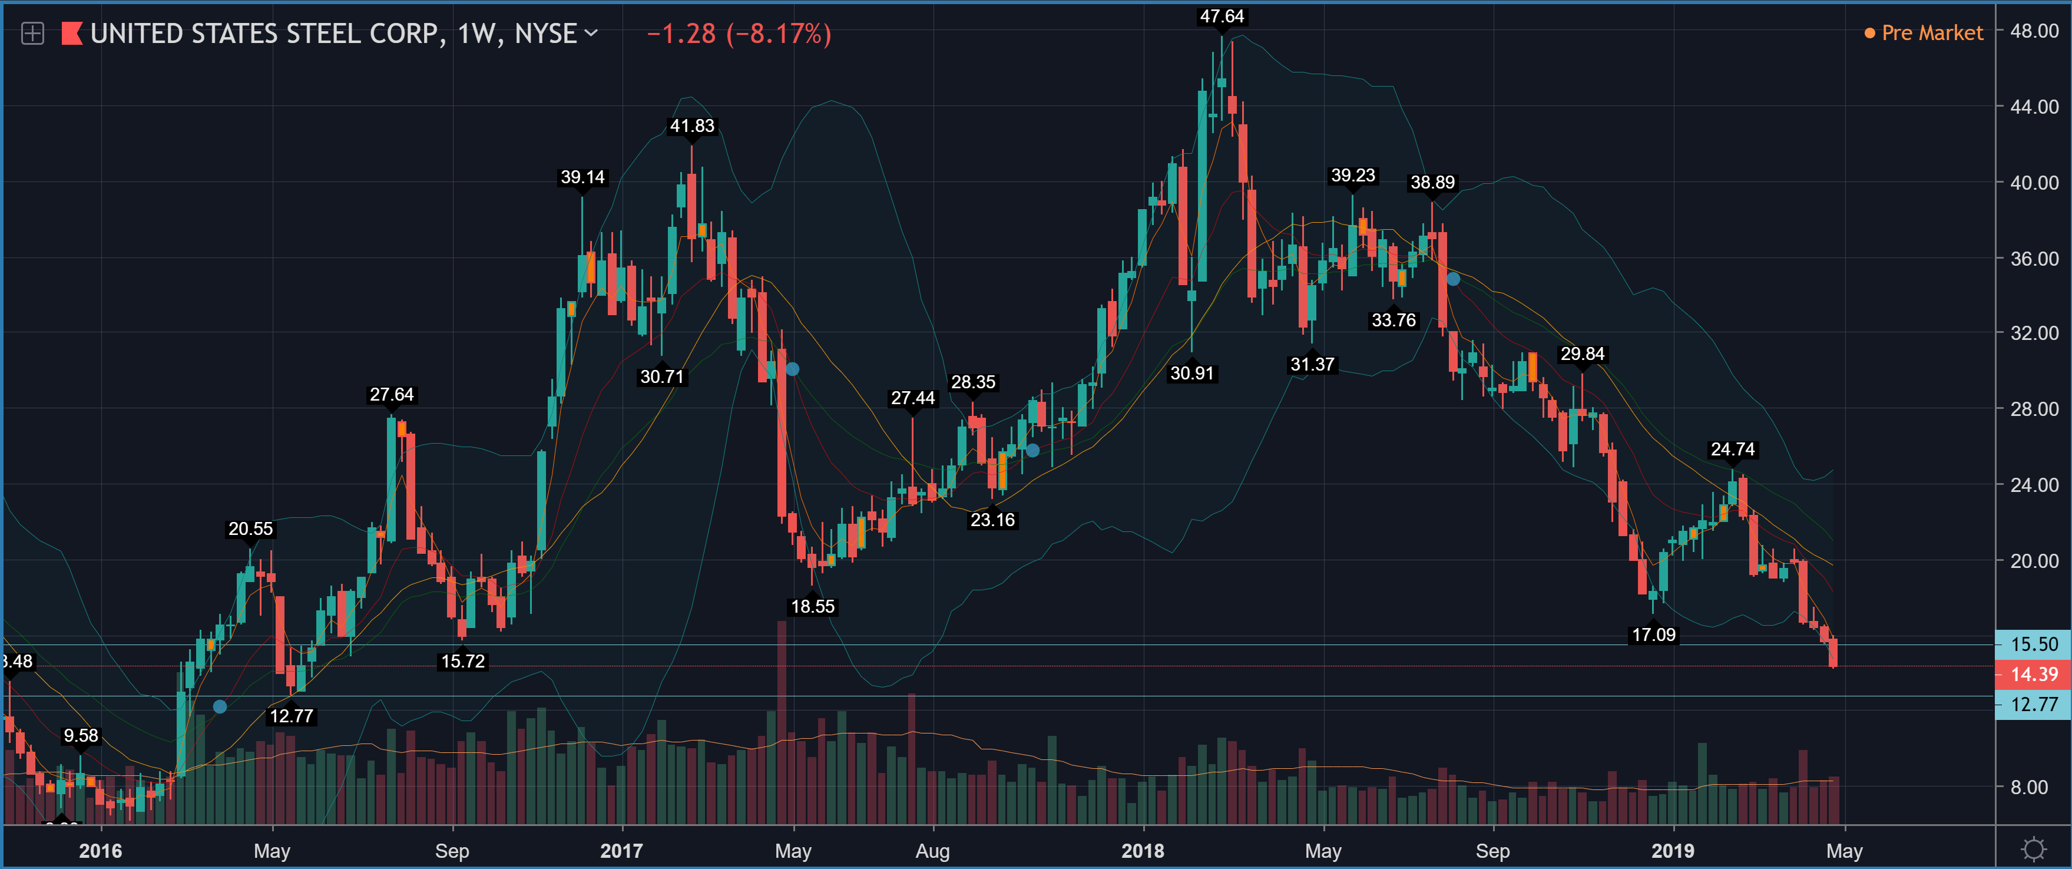Click the 33.76 low price marker
The height and width of the screenshot is (869, 2072).
point(1393,320)
